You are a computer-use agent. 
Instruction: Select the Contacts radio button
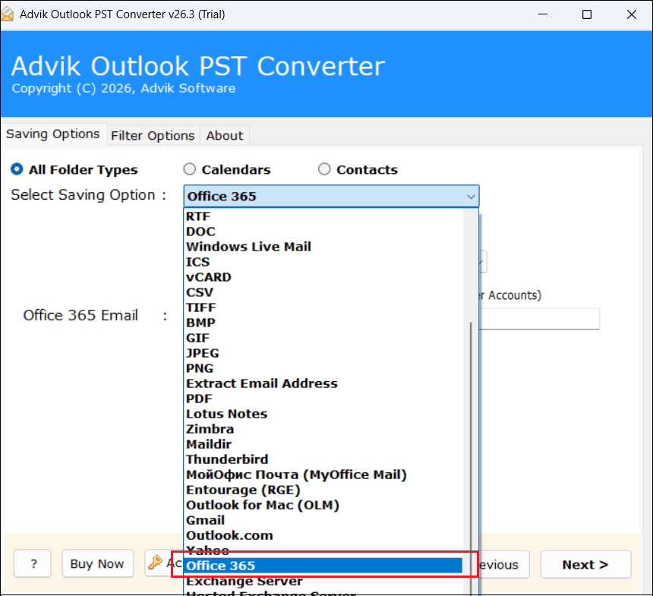[324, 169]
